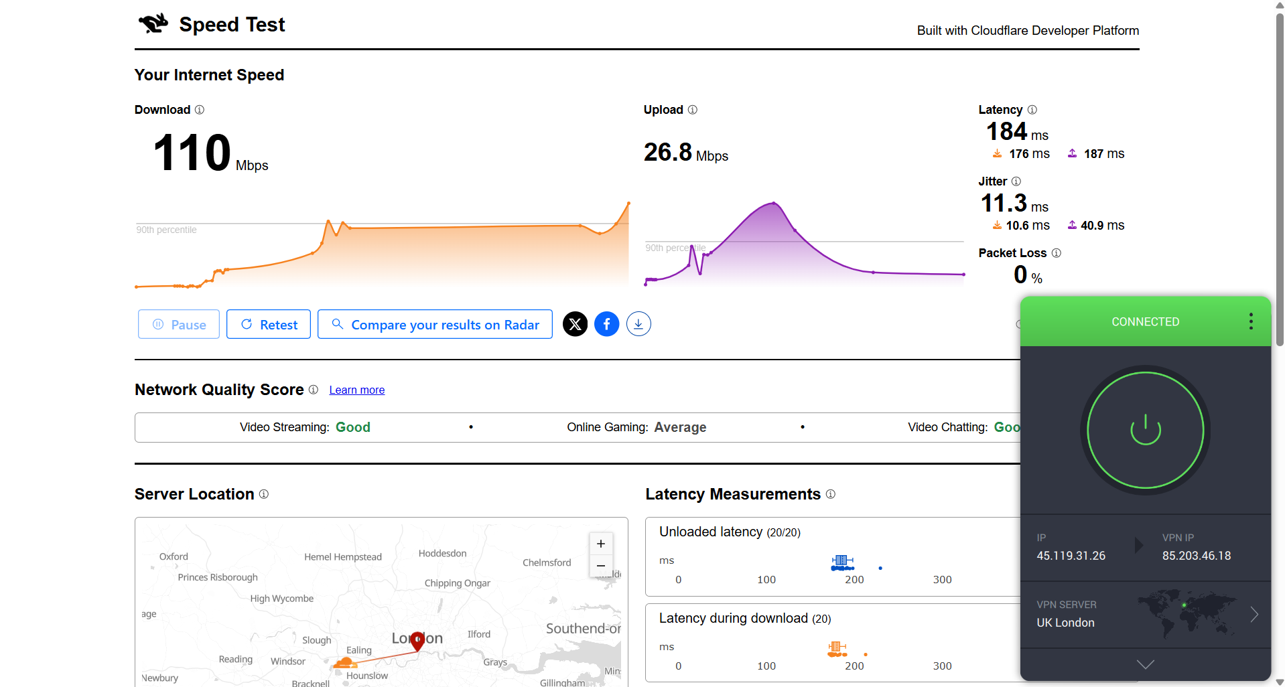
Task: Share results on Facebook
Action: [606, 323]
